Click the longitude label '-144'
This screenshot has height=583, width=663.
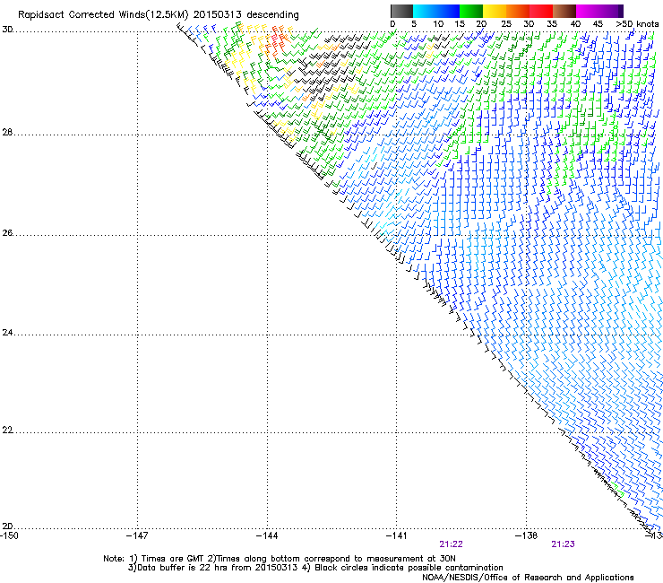pyautogui.click(x=267, y=535)
